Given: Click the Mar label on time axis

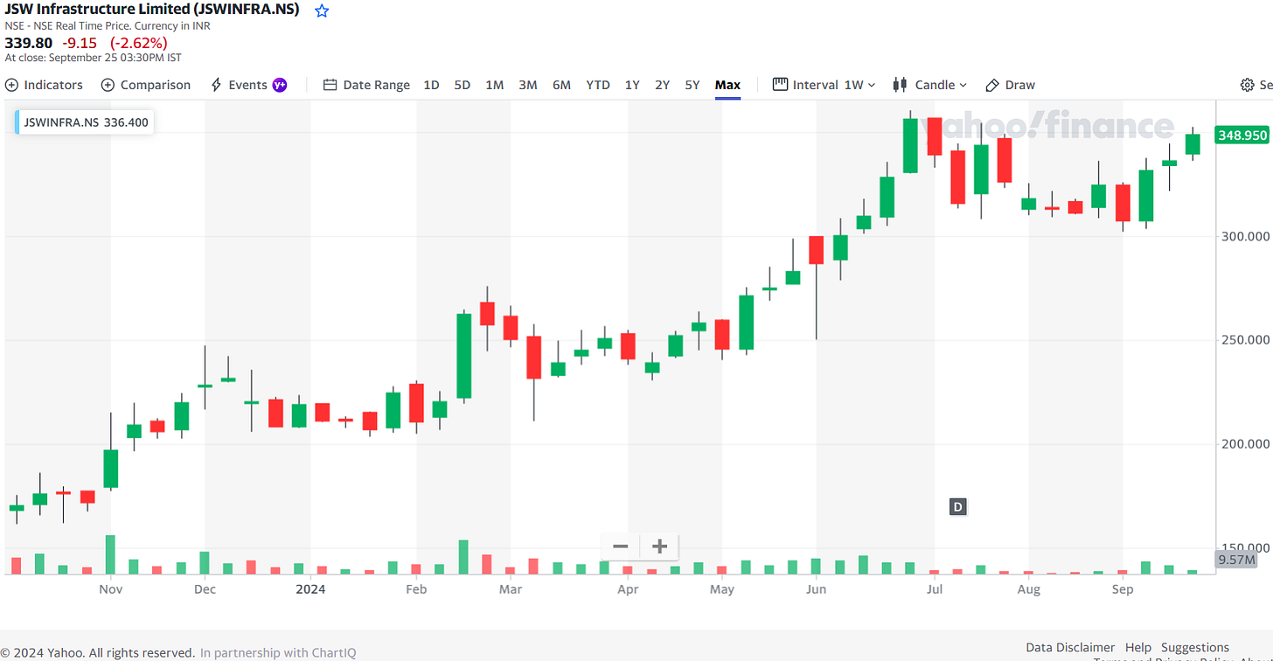Looking at the screenshot, I should (511, 589).
